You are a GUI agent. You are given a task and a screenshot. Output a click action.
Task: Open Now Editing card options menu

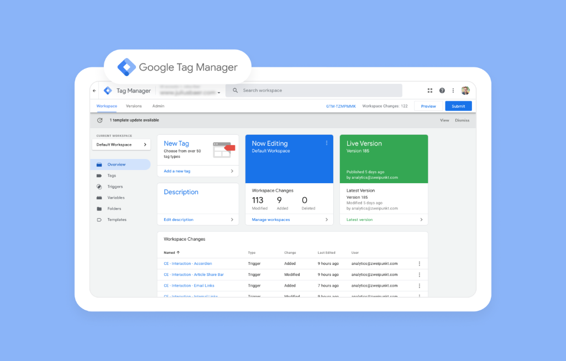click(x=327, y=143)
